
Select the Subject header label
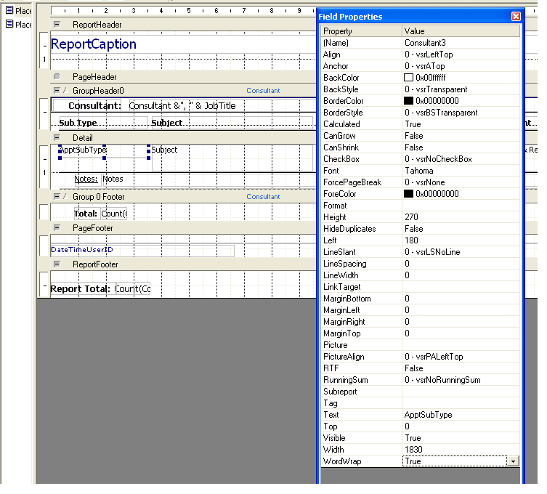click(x=232, y=123)
